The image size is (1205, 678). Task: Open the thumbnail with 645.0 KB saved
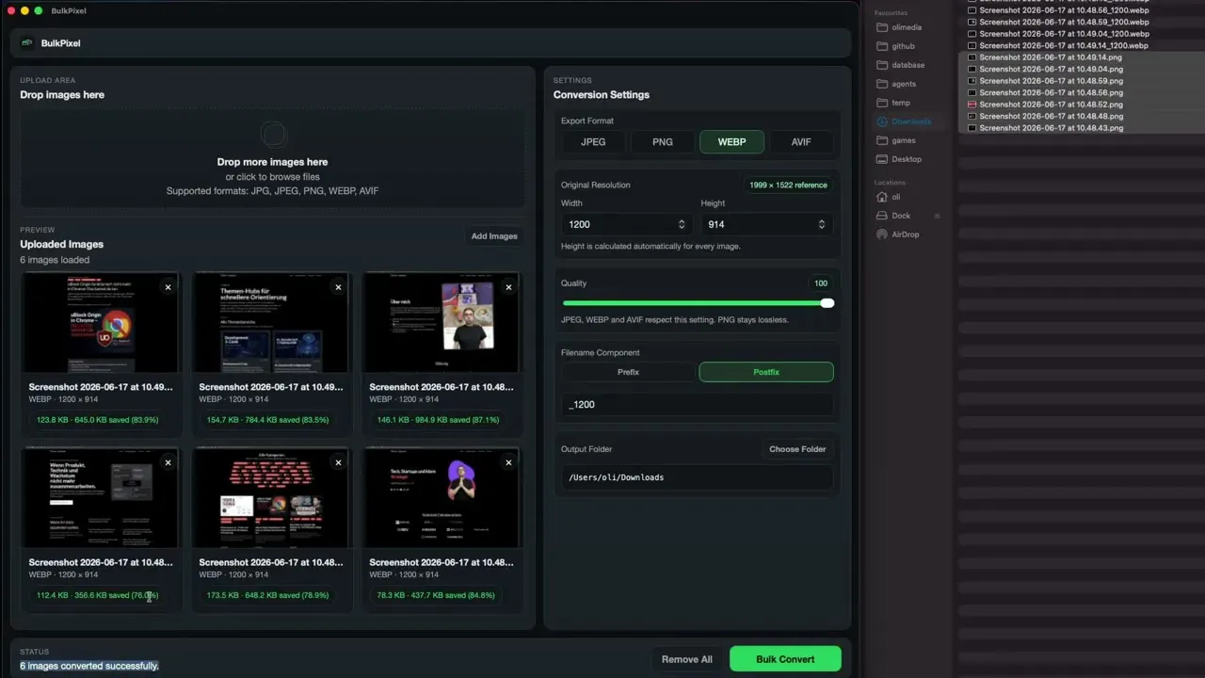tap(100, 323)
